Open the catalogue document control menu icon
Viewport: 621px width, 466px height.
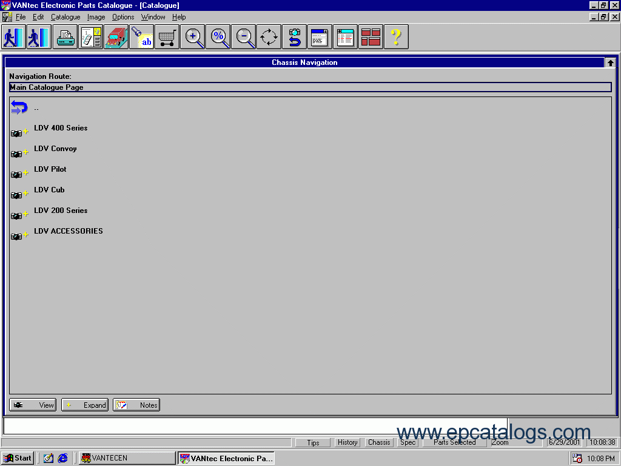click(x=7, y=17)
